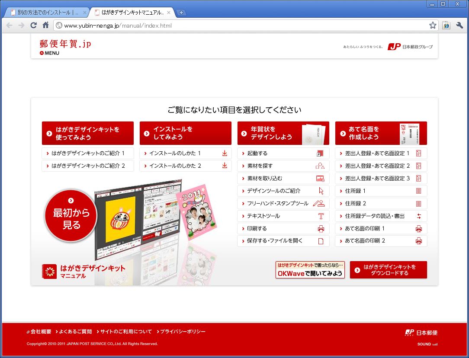Click the Chrome reload page icon
This screenshot has height=358, width=469.
click(x=33, y=26)
